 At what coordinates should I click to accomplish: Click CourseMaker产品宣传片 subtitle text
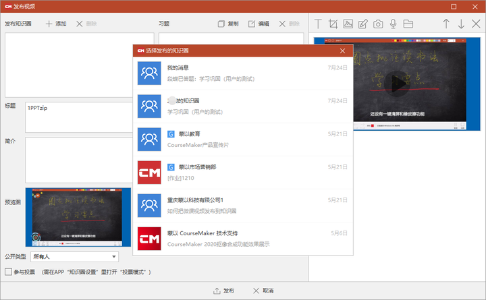[198, 145]
